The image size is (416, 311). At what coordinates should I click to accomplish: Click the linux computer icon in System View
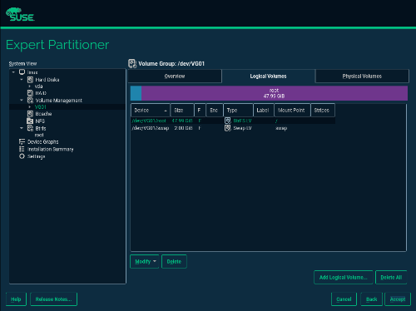coord(22,72)
